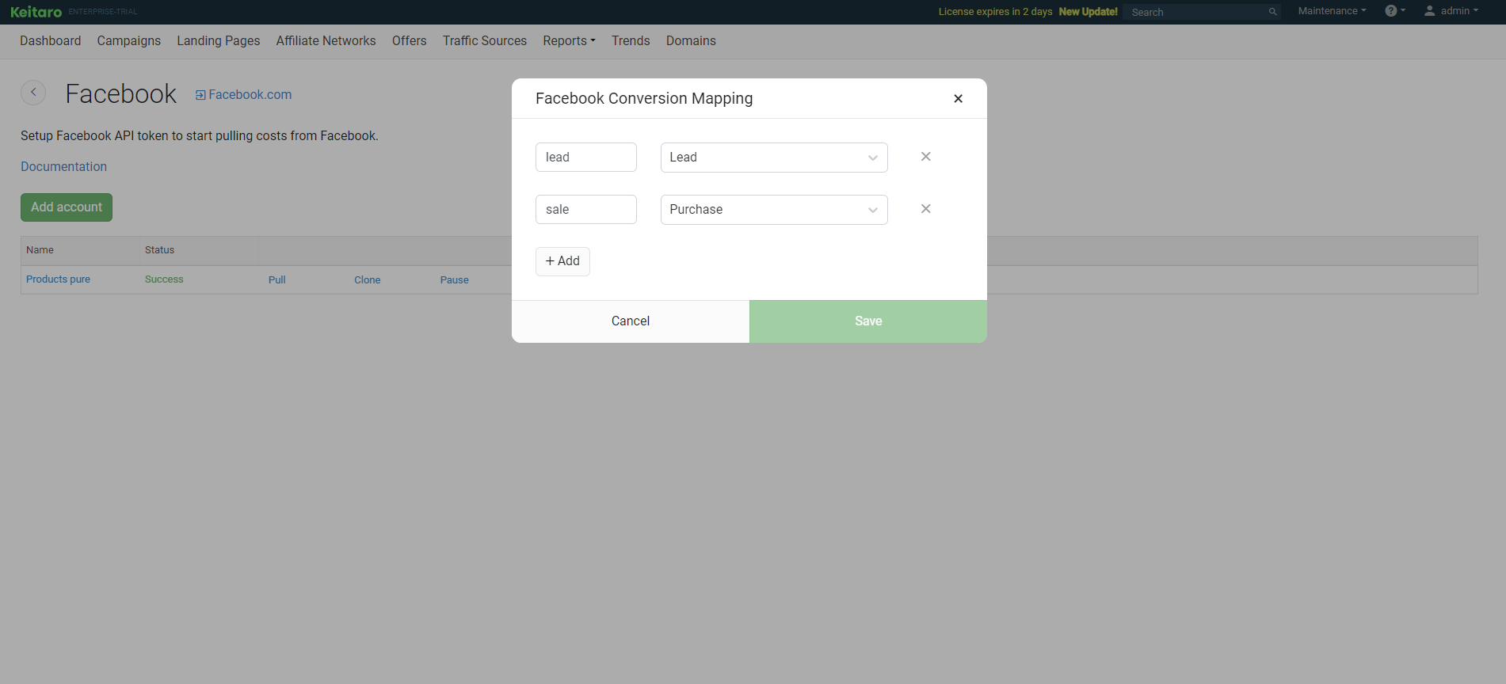The width and height of the screenshot is (1506, 684).
Task: Open Traffic Sources
Action: pyautogui.click(x=485, y=41)
